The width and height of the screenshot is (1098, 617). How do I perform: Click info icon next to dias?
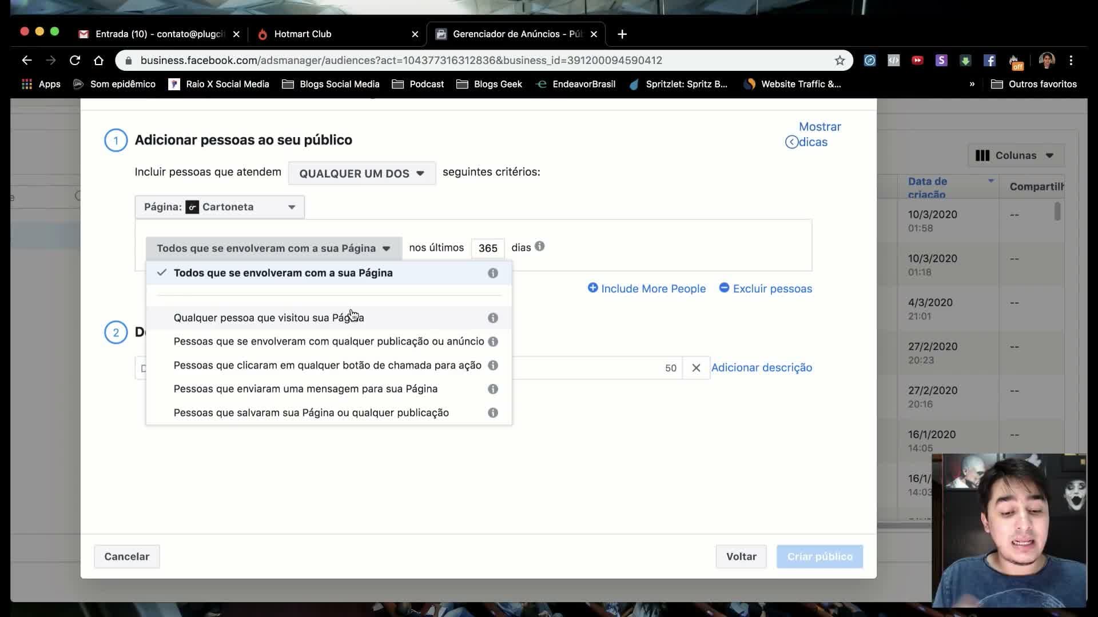point(539,247)
